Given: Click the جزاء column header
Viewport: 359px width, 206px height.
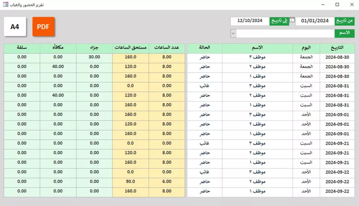Looking at the screenshot, I should (94, 48).
